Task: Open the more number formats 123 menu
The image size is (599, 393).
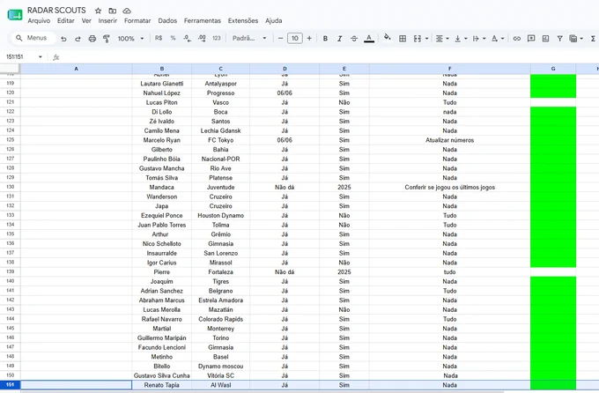Action: 217,38
